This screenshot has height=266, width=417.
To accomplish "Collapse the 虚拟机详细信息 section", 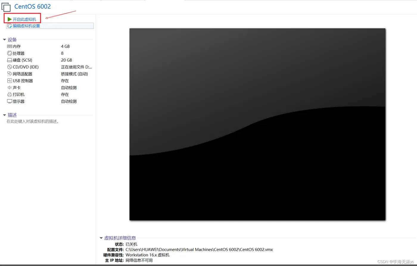I will tap(101, 238).
